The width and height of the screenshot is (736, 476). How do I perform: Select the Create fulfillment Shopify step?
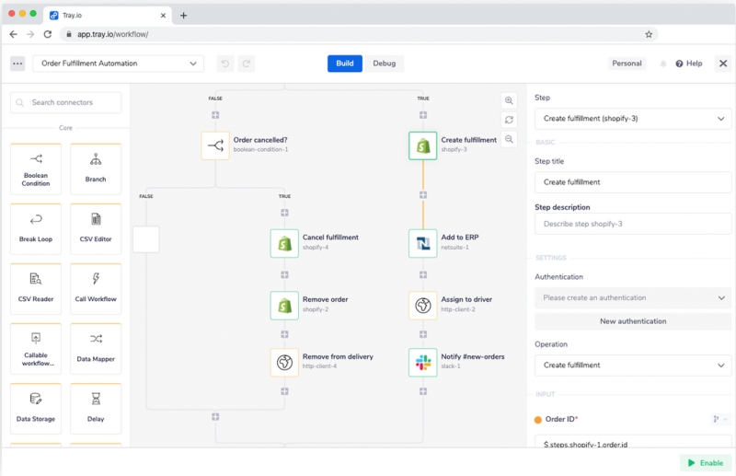(423, 145)
